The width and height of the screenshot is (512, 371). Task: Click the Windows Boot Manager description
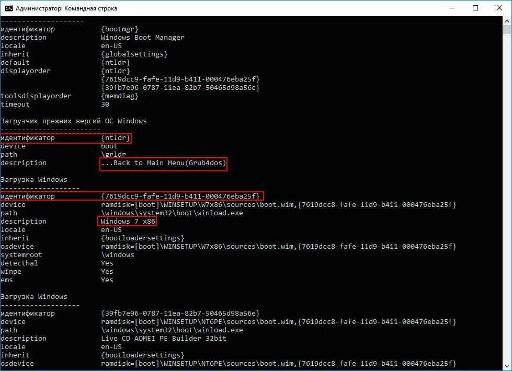point(142,38)
